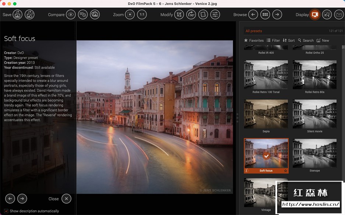The height and width of the screenshot is (215, 345).
Task: Open the Sort presets options
Action: click(289, 40)
